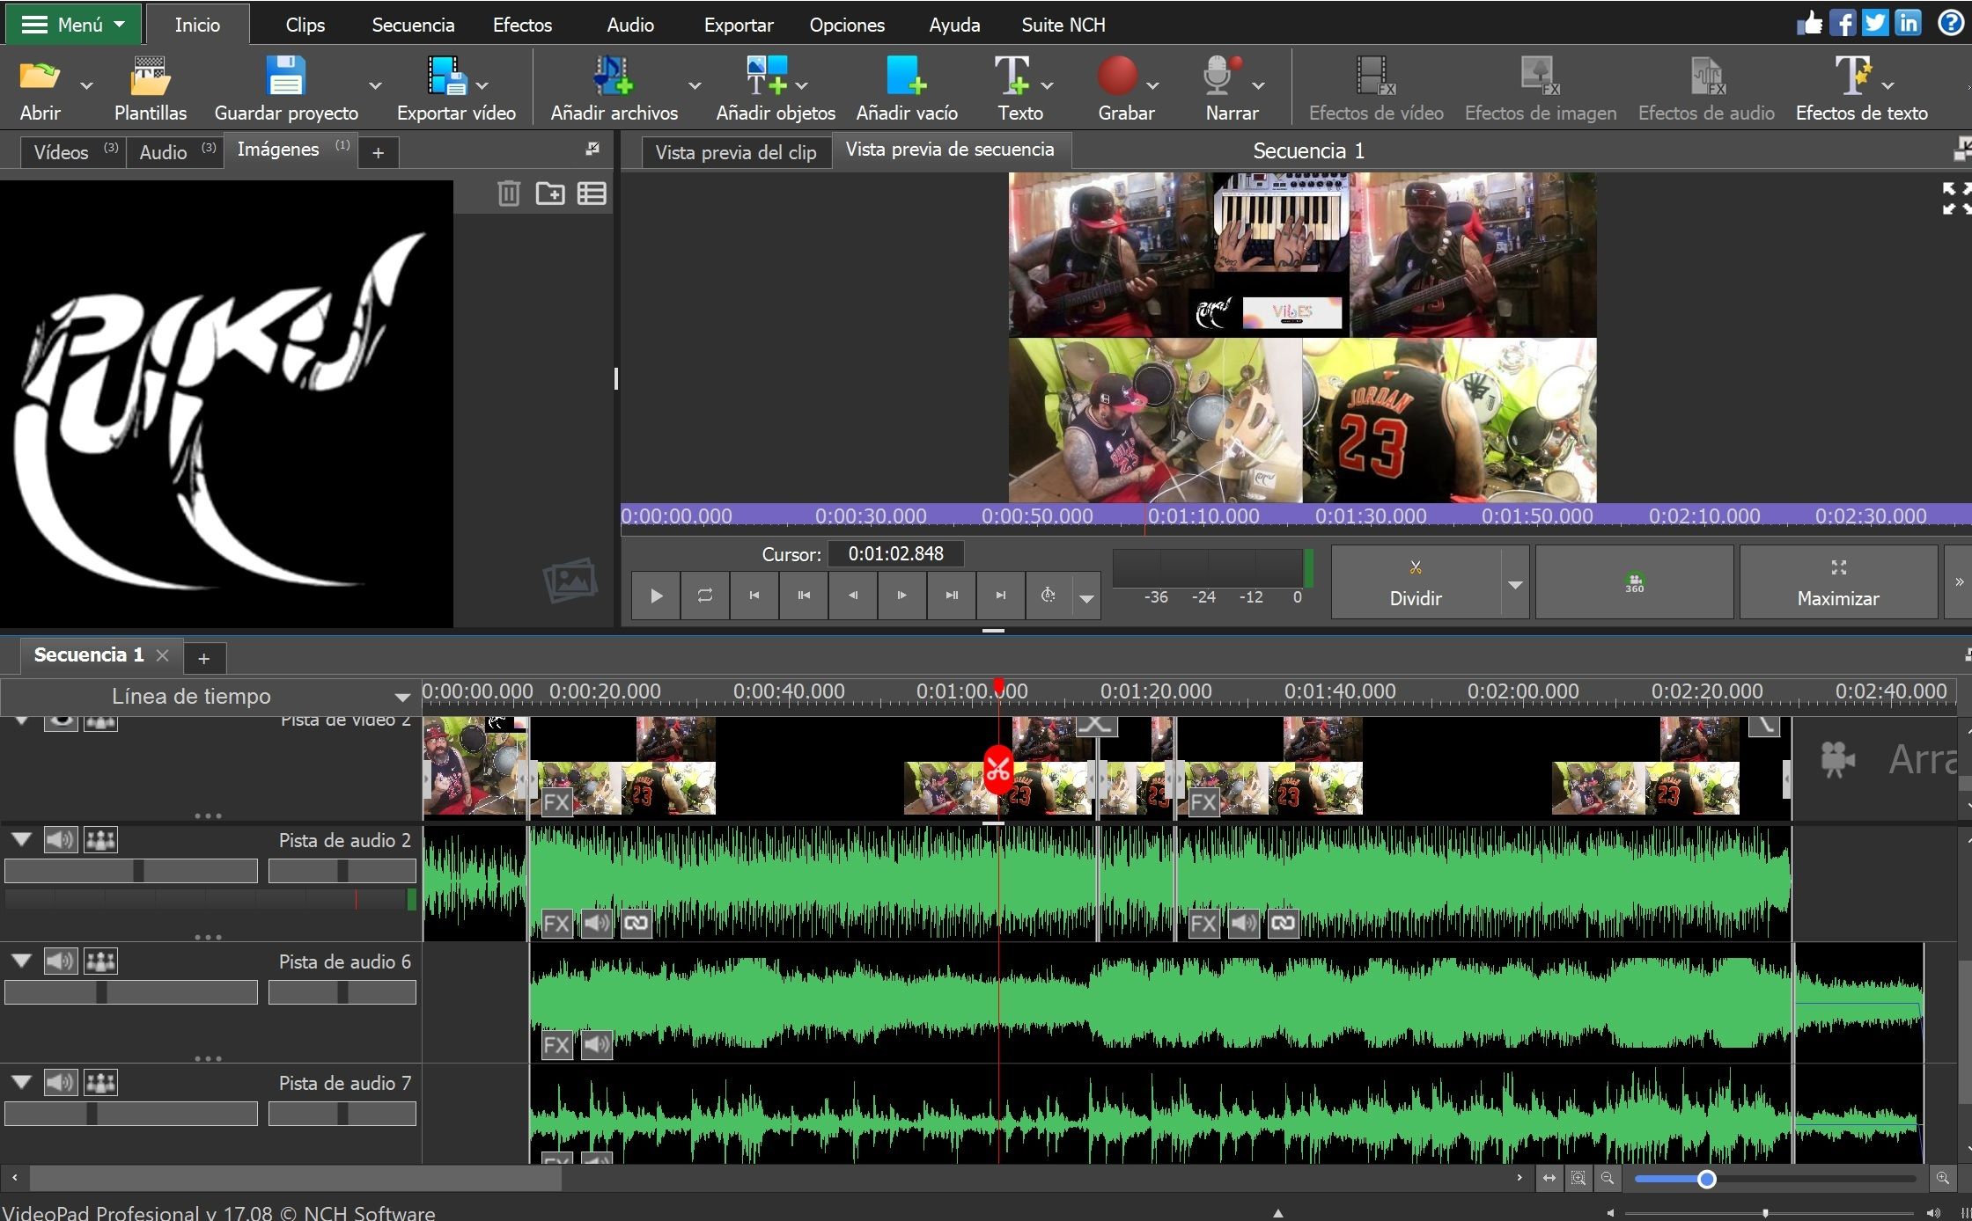
Task: Click the Añadir archivos icon
Action: 614,76
